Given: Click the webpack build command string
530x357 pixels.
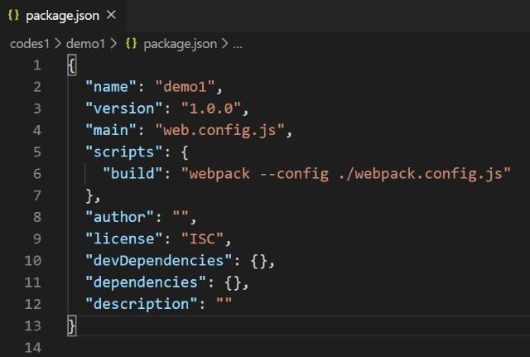Looking at the screenshot, I should (x=346, y=173).
